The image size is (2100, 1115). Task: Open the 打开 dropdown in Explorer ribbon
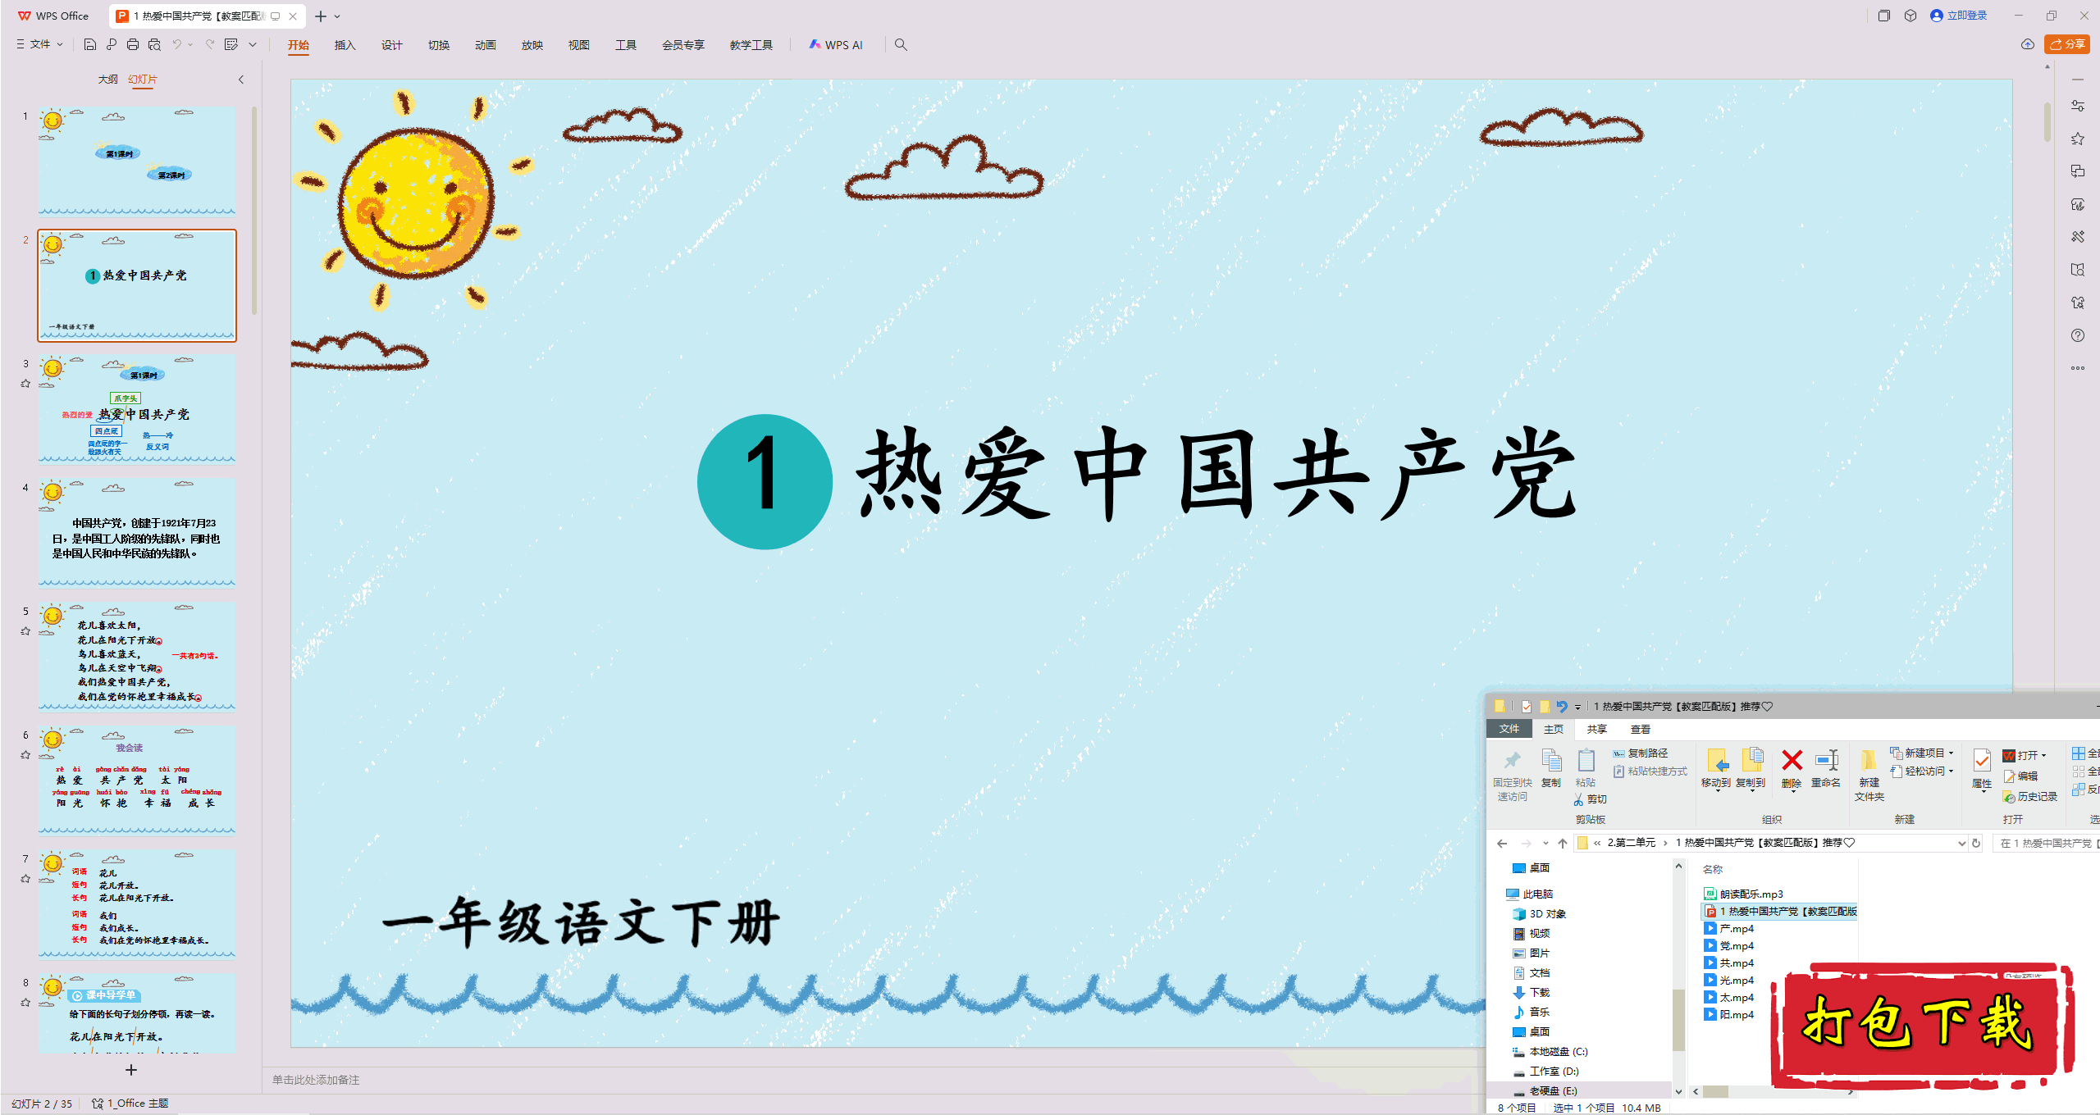(x=2025, y=755)
